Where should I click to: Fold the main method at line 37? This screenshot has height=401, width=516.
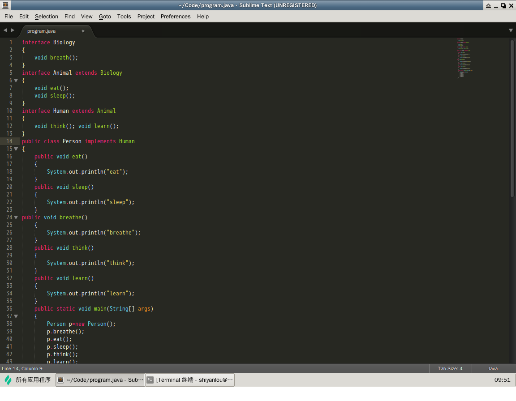tap(16, 316)
